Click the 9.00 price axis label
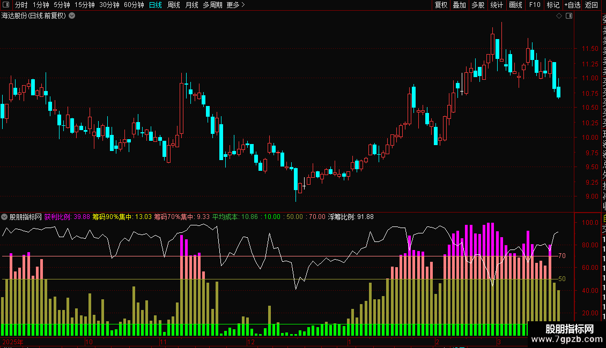606x348 pixels. (592, 196)
